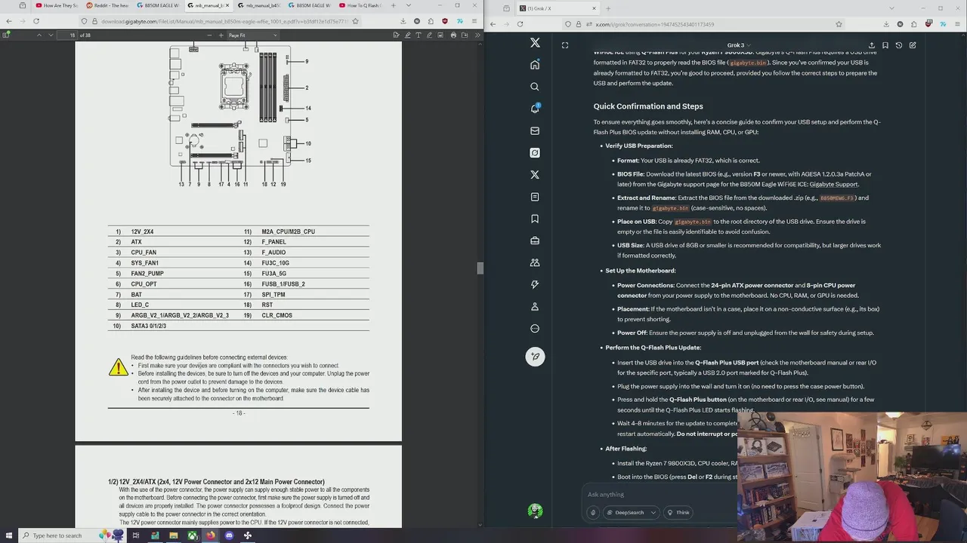Click x.com address bar
This screenshot has height=543, width=967.
pyautogui.click(x=703, y=24)
